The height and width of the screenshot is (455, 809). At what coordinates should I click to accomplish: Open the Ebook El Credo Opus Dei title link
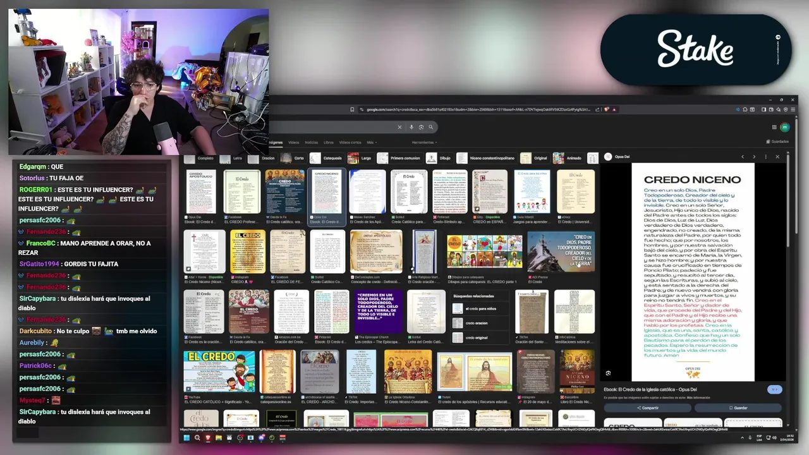tap(650, 390)
